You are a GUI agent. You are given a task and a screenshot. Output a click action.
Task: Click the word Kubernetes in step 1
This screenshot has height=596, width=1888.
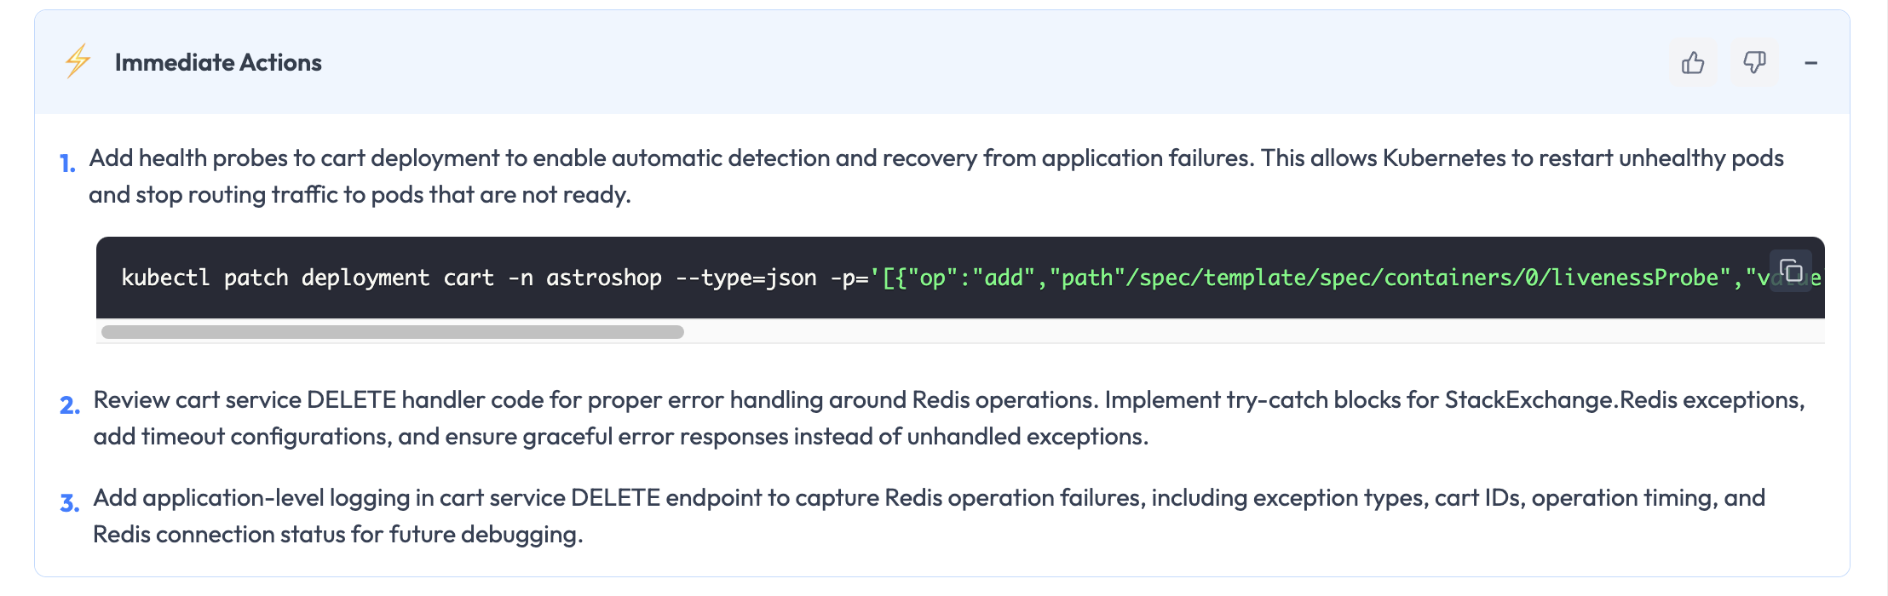[x=1443, y=158]
